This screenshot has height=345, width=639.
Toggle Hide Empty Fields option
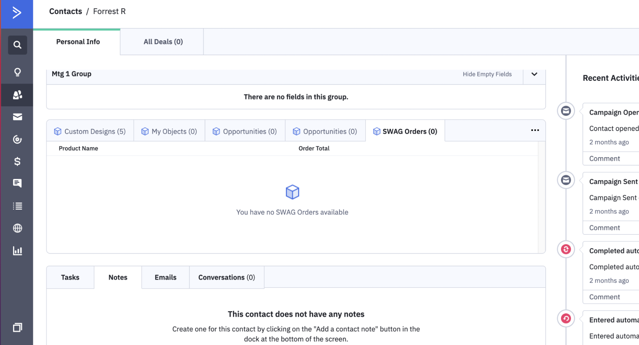[x=487, y=74]
